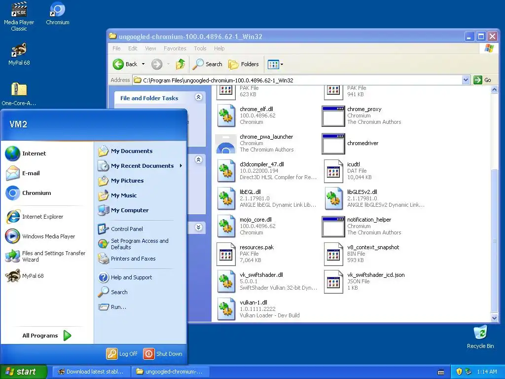505x379 pixels.
Task: Click the Forward arrow in Explorer toolbar
Action: (x=157, y=64)
